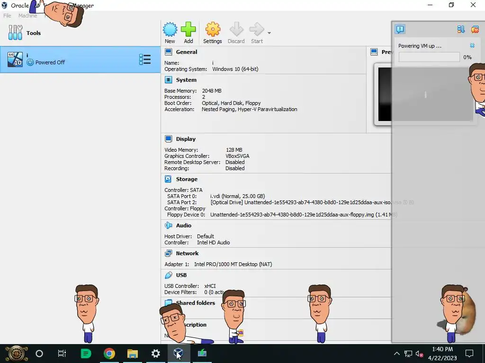The height and width of the screenshot is (363, 485).
Task: Click the Network section adapter icon
Action: (168, 253)
